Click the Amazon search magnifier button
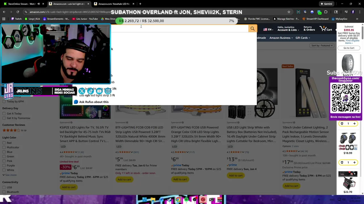The image size is (364, 204). click(253, 29)
